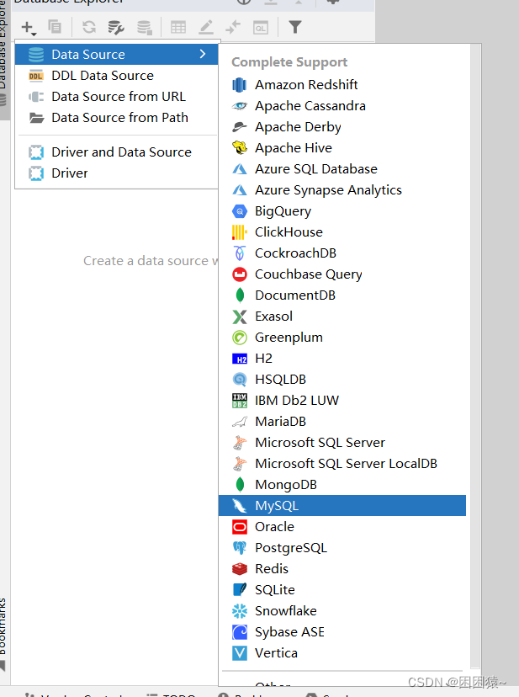Pick IBM Db2 LUW entry
The width and height of the screenshot is (519, 697).
click(342, 400)
